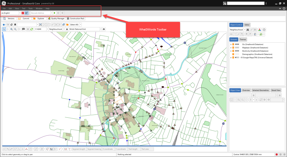Go to the home map view

tap(11, 25)
